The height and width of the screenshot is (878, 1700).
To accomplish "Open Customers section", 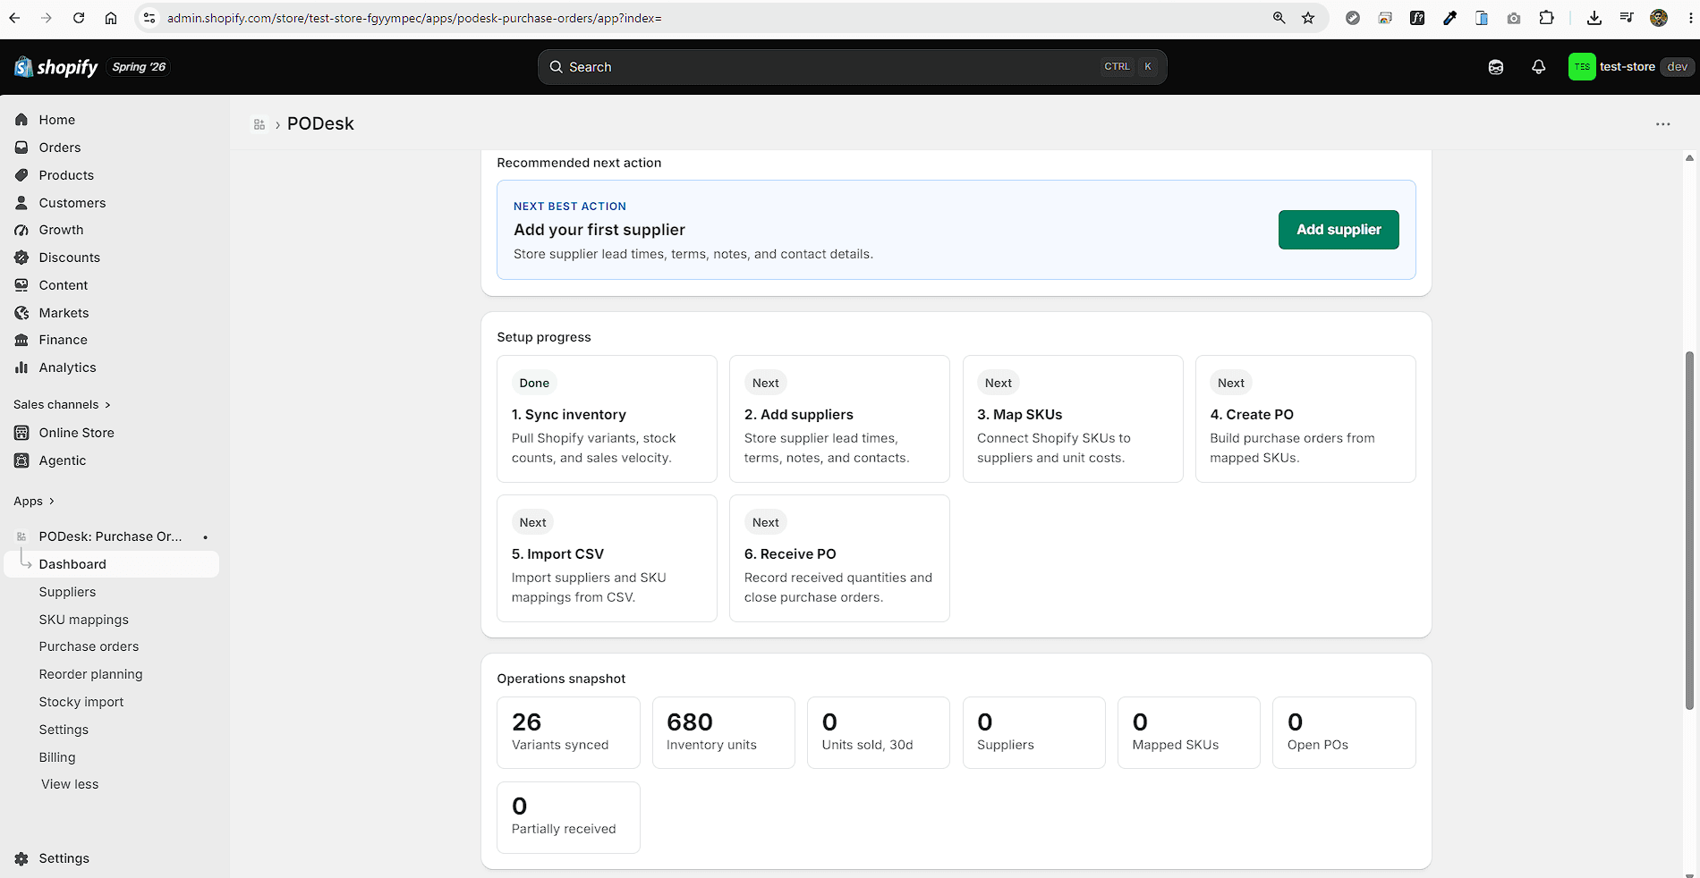I will pyautogui.click(x=72, y=203).
